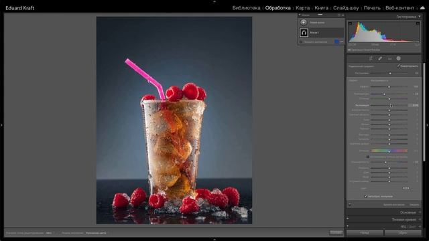
Task: Toggle the highlight clipping indicator in histogram
Action: pos(418,23)
